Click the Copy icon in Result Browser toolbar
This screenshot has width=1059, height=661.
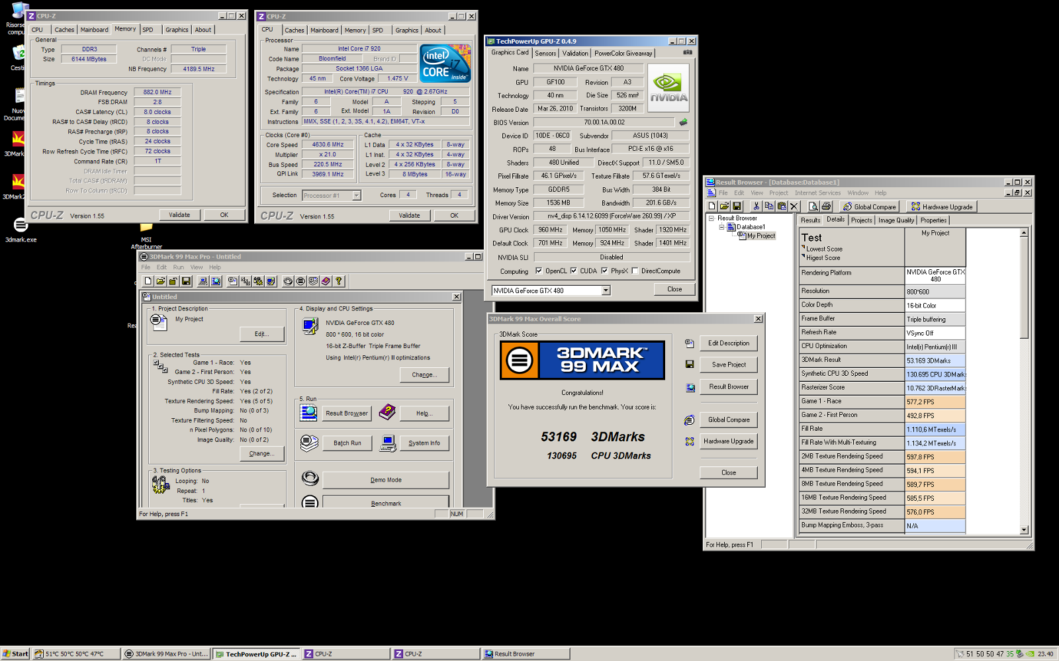point(769,206)
